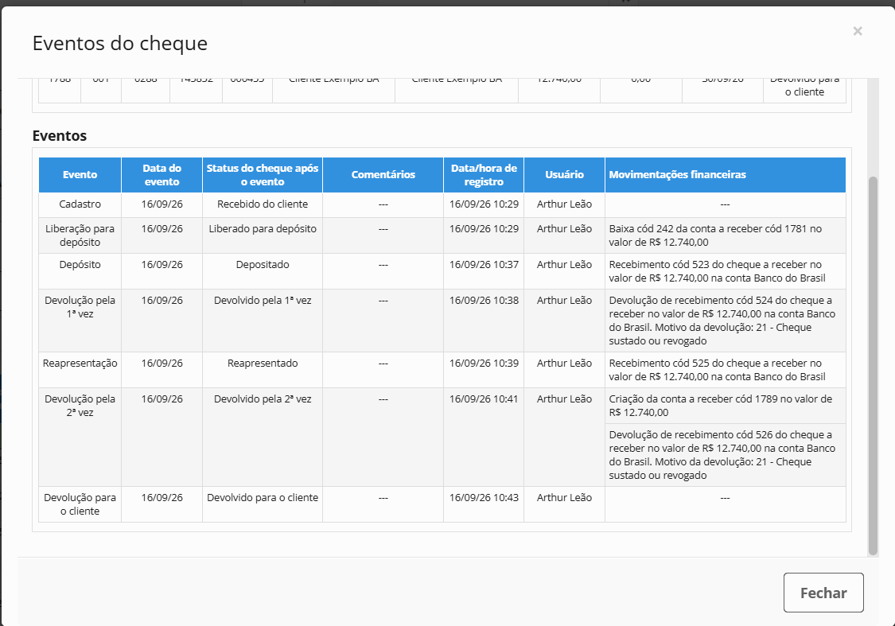Click the Data/hora de registro header
Viewport: 895px width, 626px height.
(x=484, y=175)
